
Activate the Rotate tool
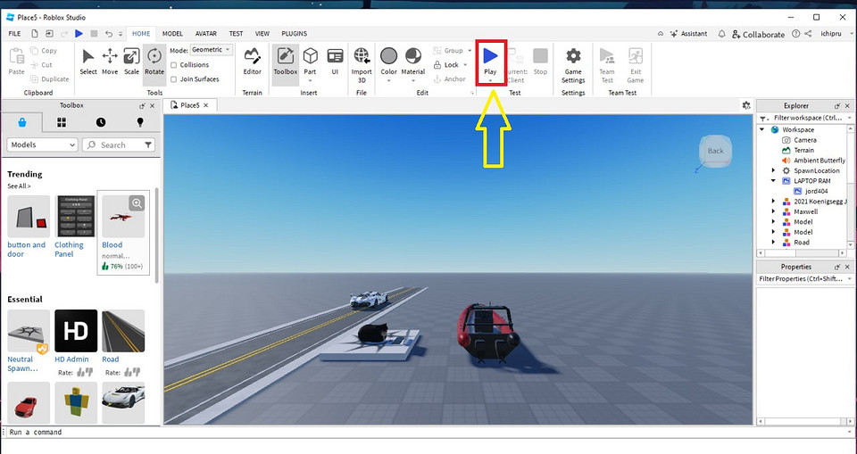(154, 61)
